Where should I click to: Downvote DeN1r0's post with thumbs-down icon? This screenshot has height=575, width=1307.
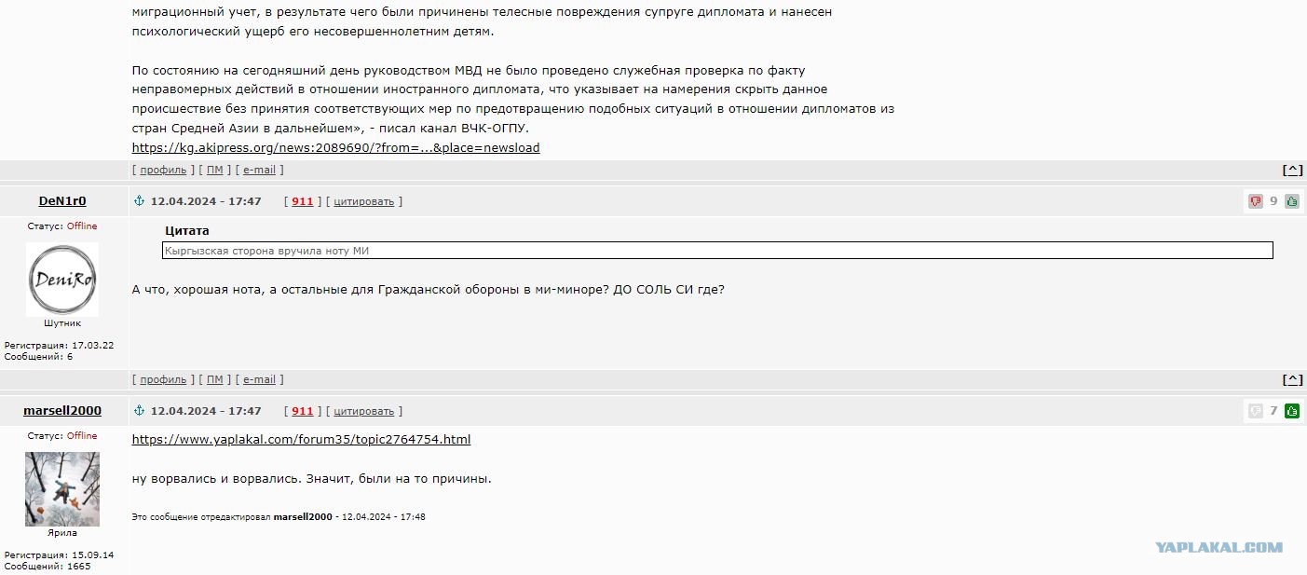(x=1255, y=201)
